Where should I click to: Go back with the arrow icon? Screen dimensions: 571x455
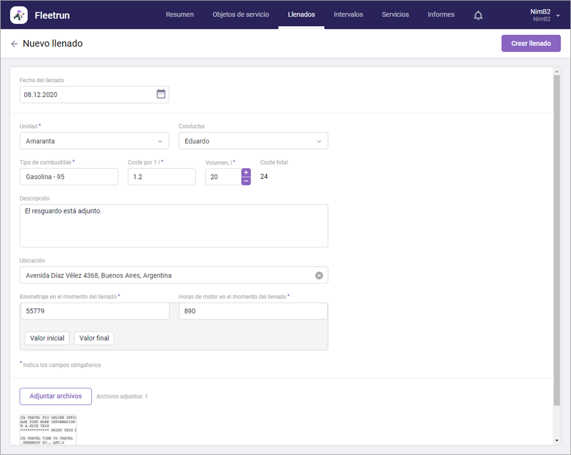point(14,44)
